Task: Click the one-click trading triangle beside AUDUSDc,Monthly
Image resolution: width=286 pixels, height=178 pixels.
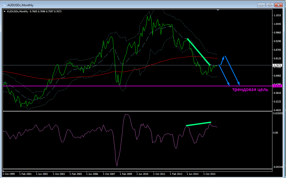Action: tap(5, 12)
